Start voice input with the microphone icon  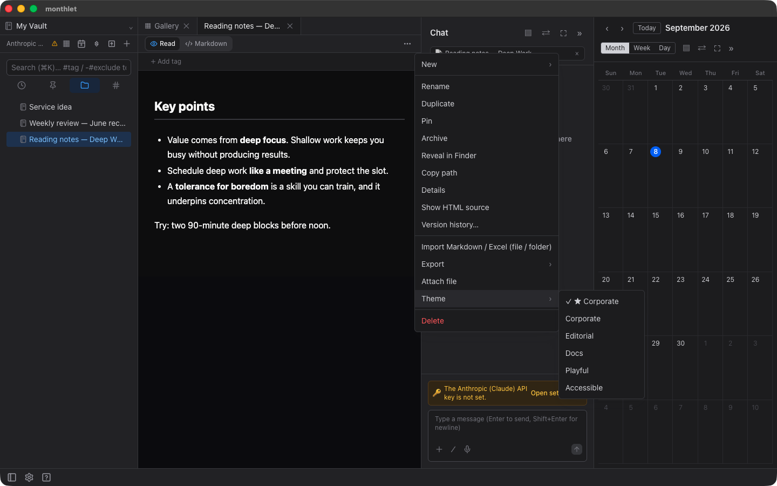[467, 449]
